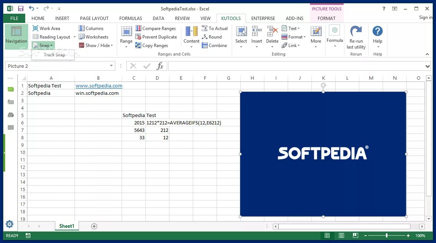
Task: Adjust the zoom slider handle
Action: pos(386,236)
